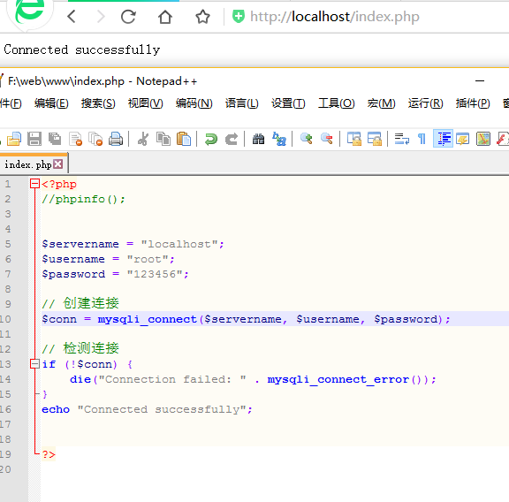Click the browser Forward arrow
Screen dimensions: 509x502
102,17
